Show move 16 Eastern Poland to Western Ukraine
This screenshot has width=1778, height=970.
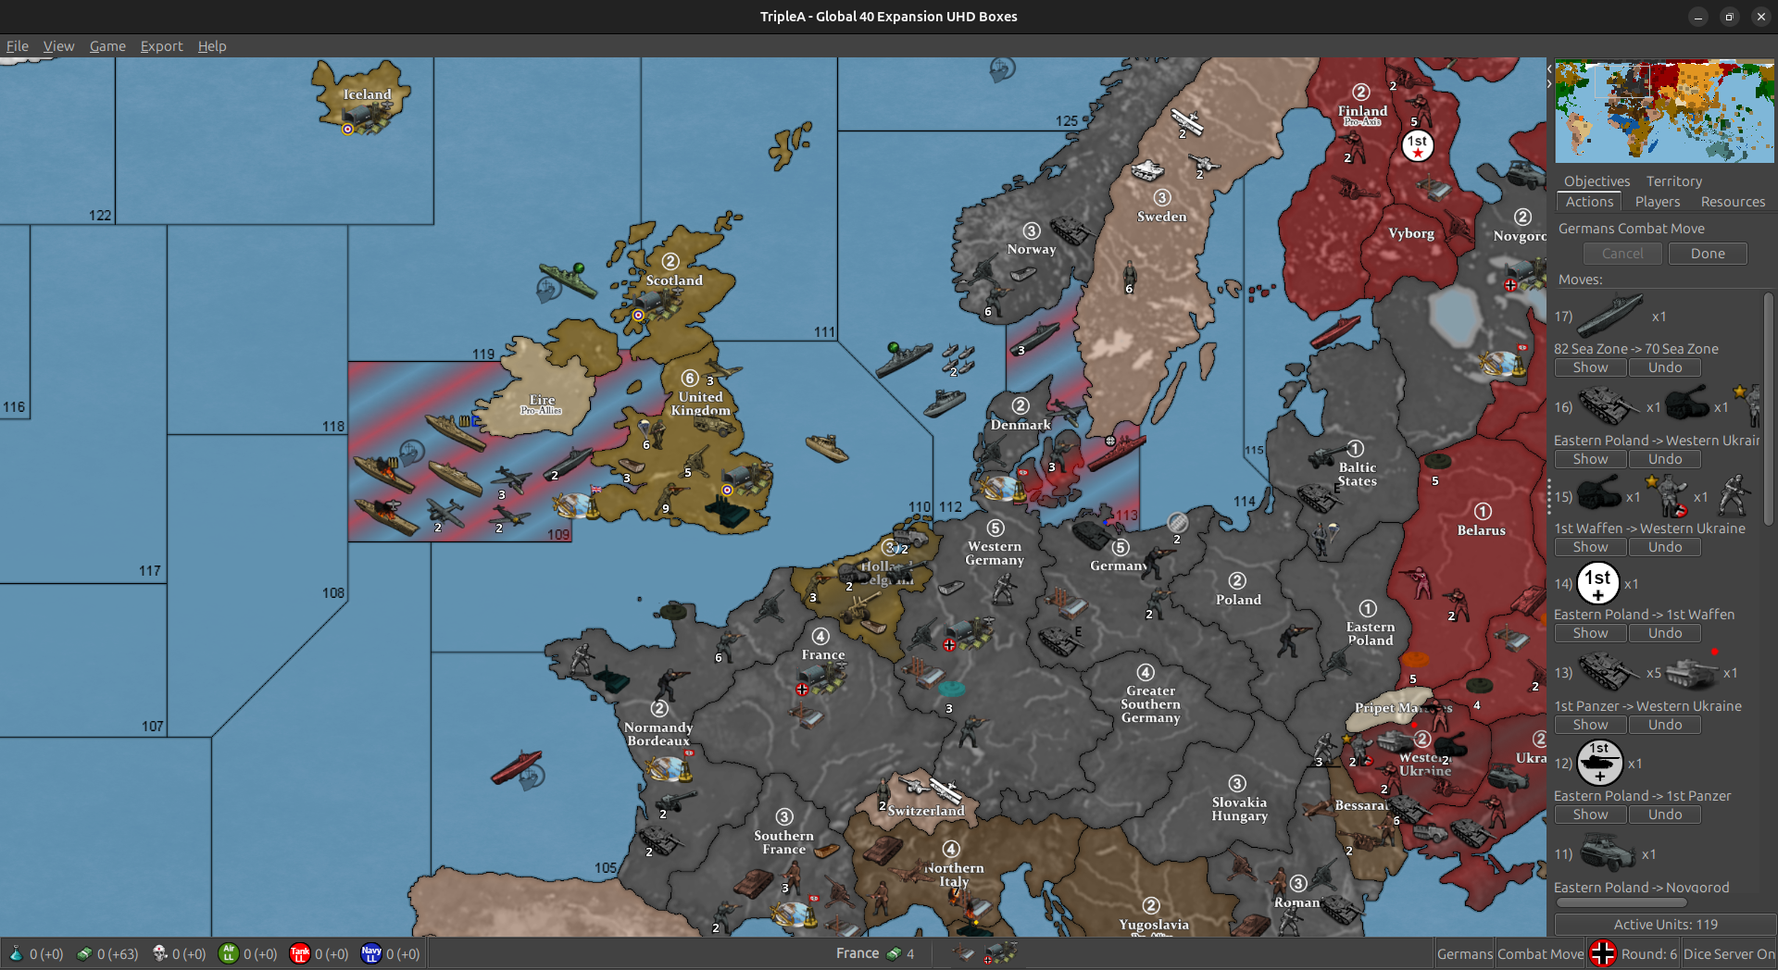click(x=1590, y=459)
